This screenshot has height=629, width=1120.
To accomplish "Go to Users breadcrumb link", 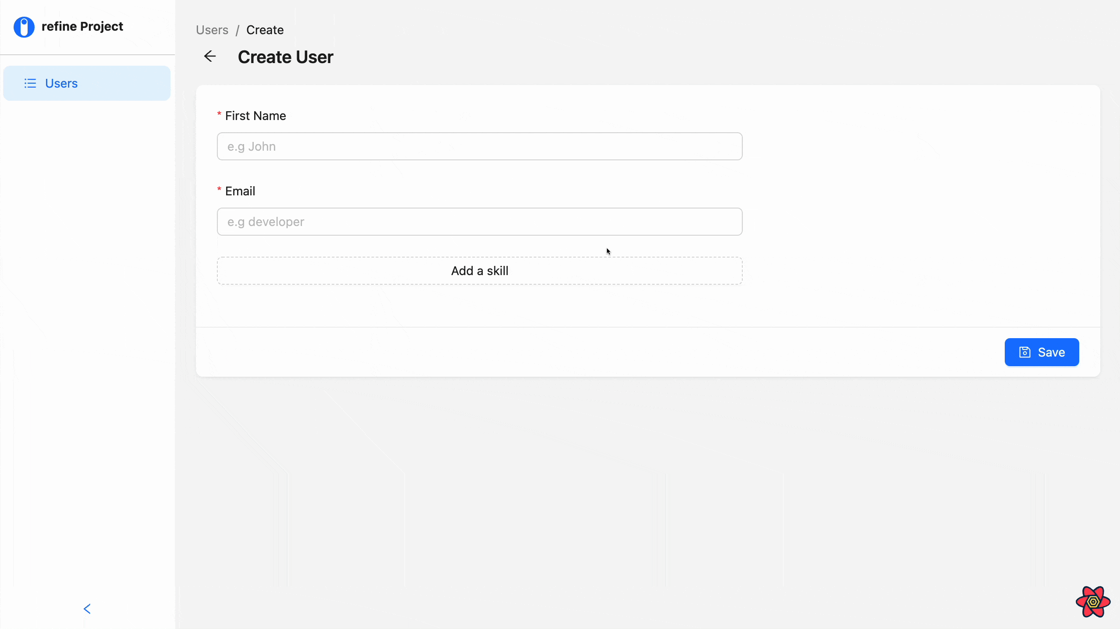I will (x=212, y=30).
